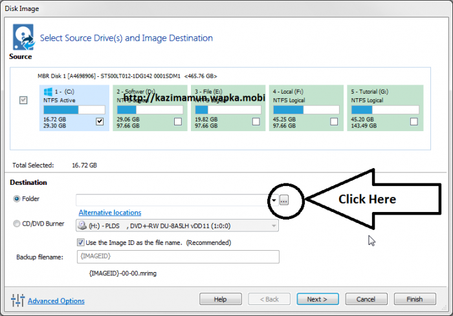Image resolution: width=453 pixels, height=316 pixels.
Task: Click the File (E:) usage bar
Action: 228,110
